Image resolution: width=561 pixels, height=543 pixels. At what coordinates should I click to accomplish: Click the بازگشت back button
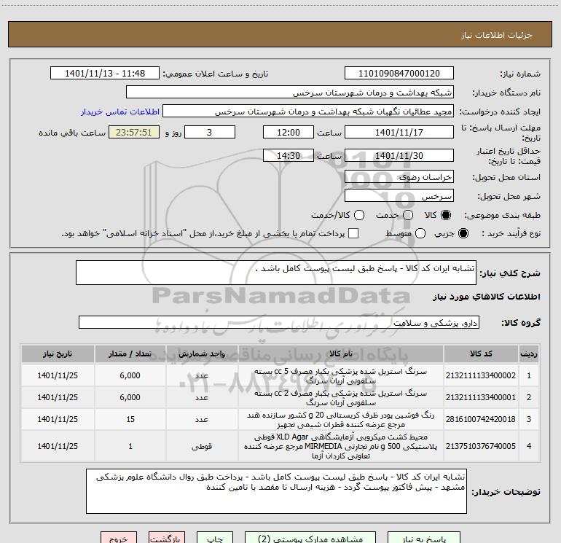[x=167, y=538]
